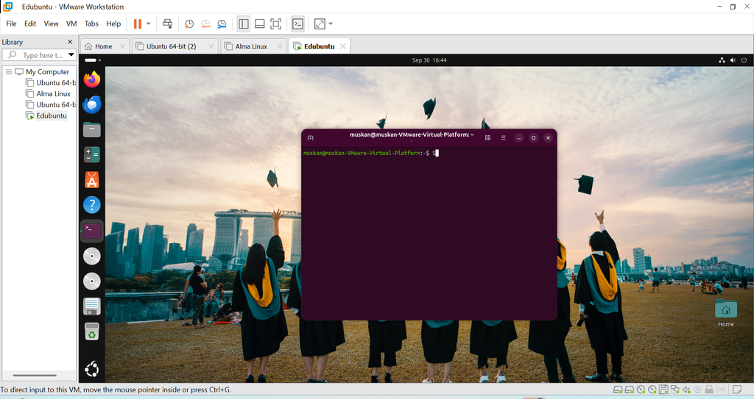Click the sound card icon in status bar

[687, 389]
